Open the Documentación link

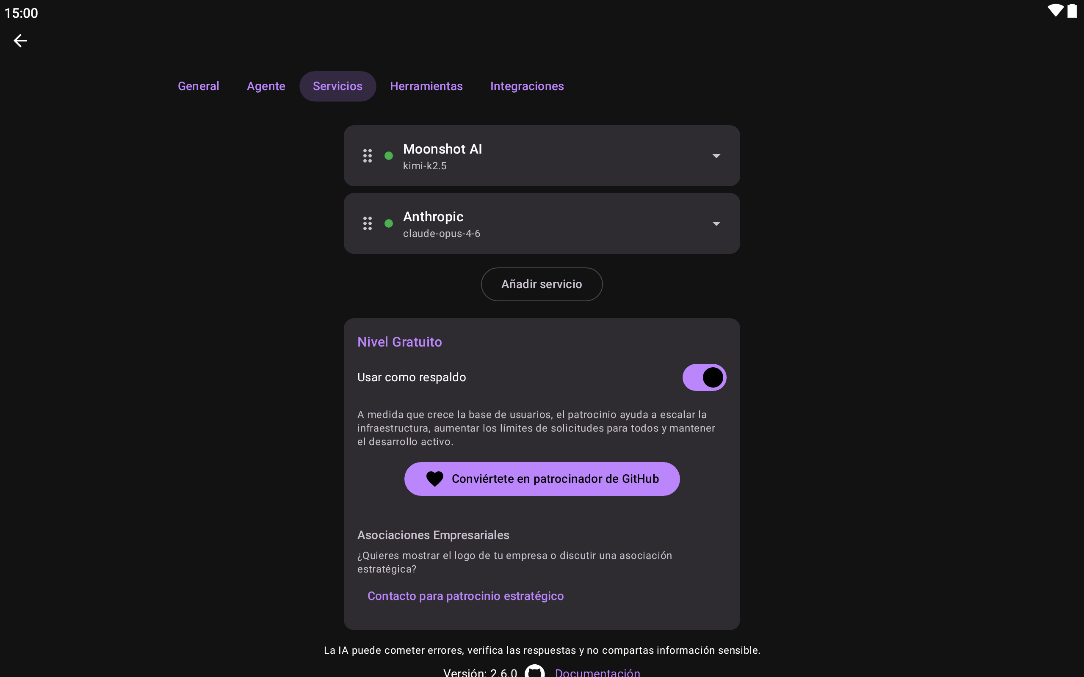[x=597, y=671]
